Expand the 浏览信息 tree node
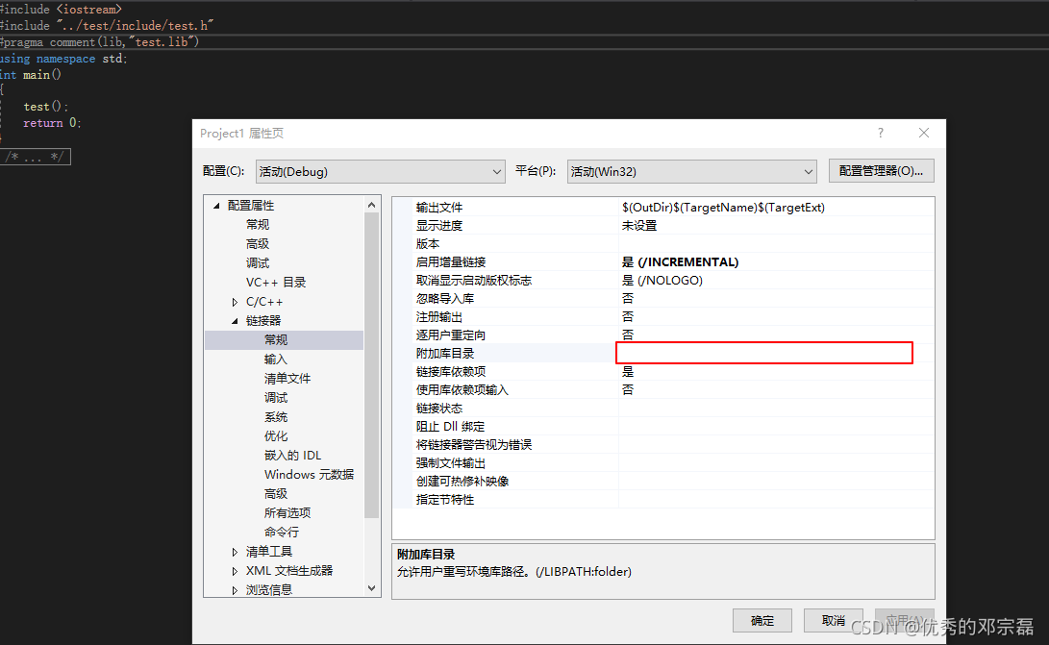 pos(235,590)
